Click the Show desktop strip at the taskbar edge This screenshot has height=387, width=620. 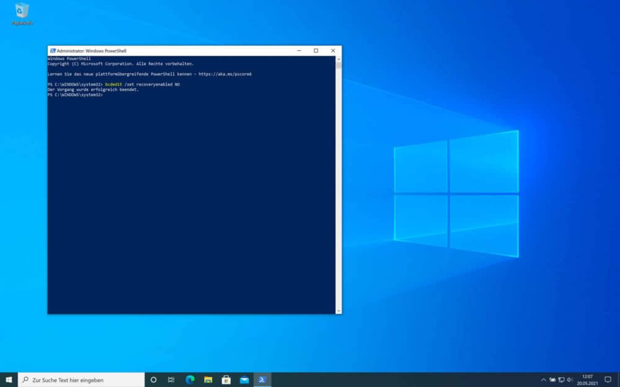point(618,380)
